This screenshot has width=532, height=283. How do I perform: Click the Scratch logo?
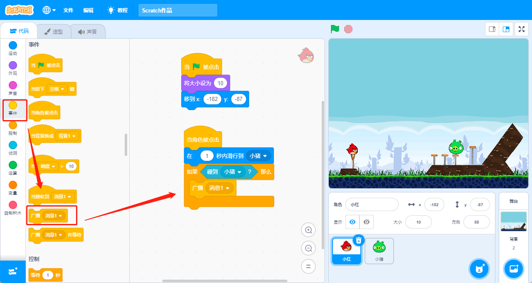pos(19,10)
